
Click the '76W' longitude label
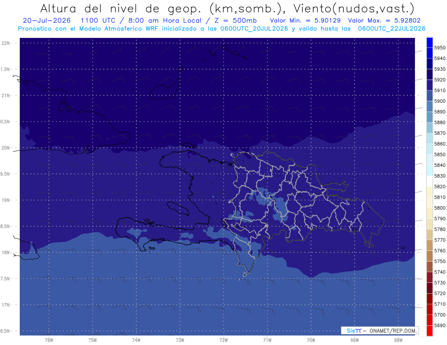point(49,340)
